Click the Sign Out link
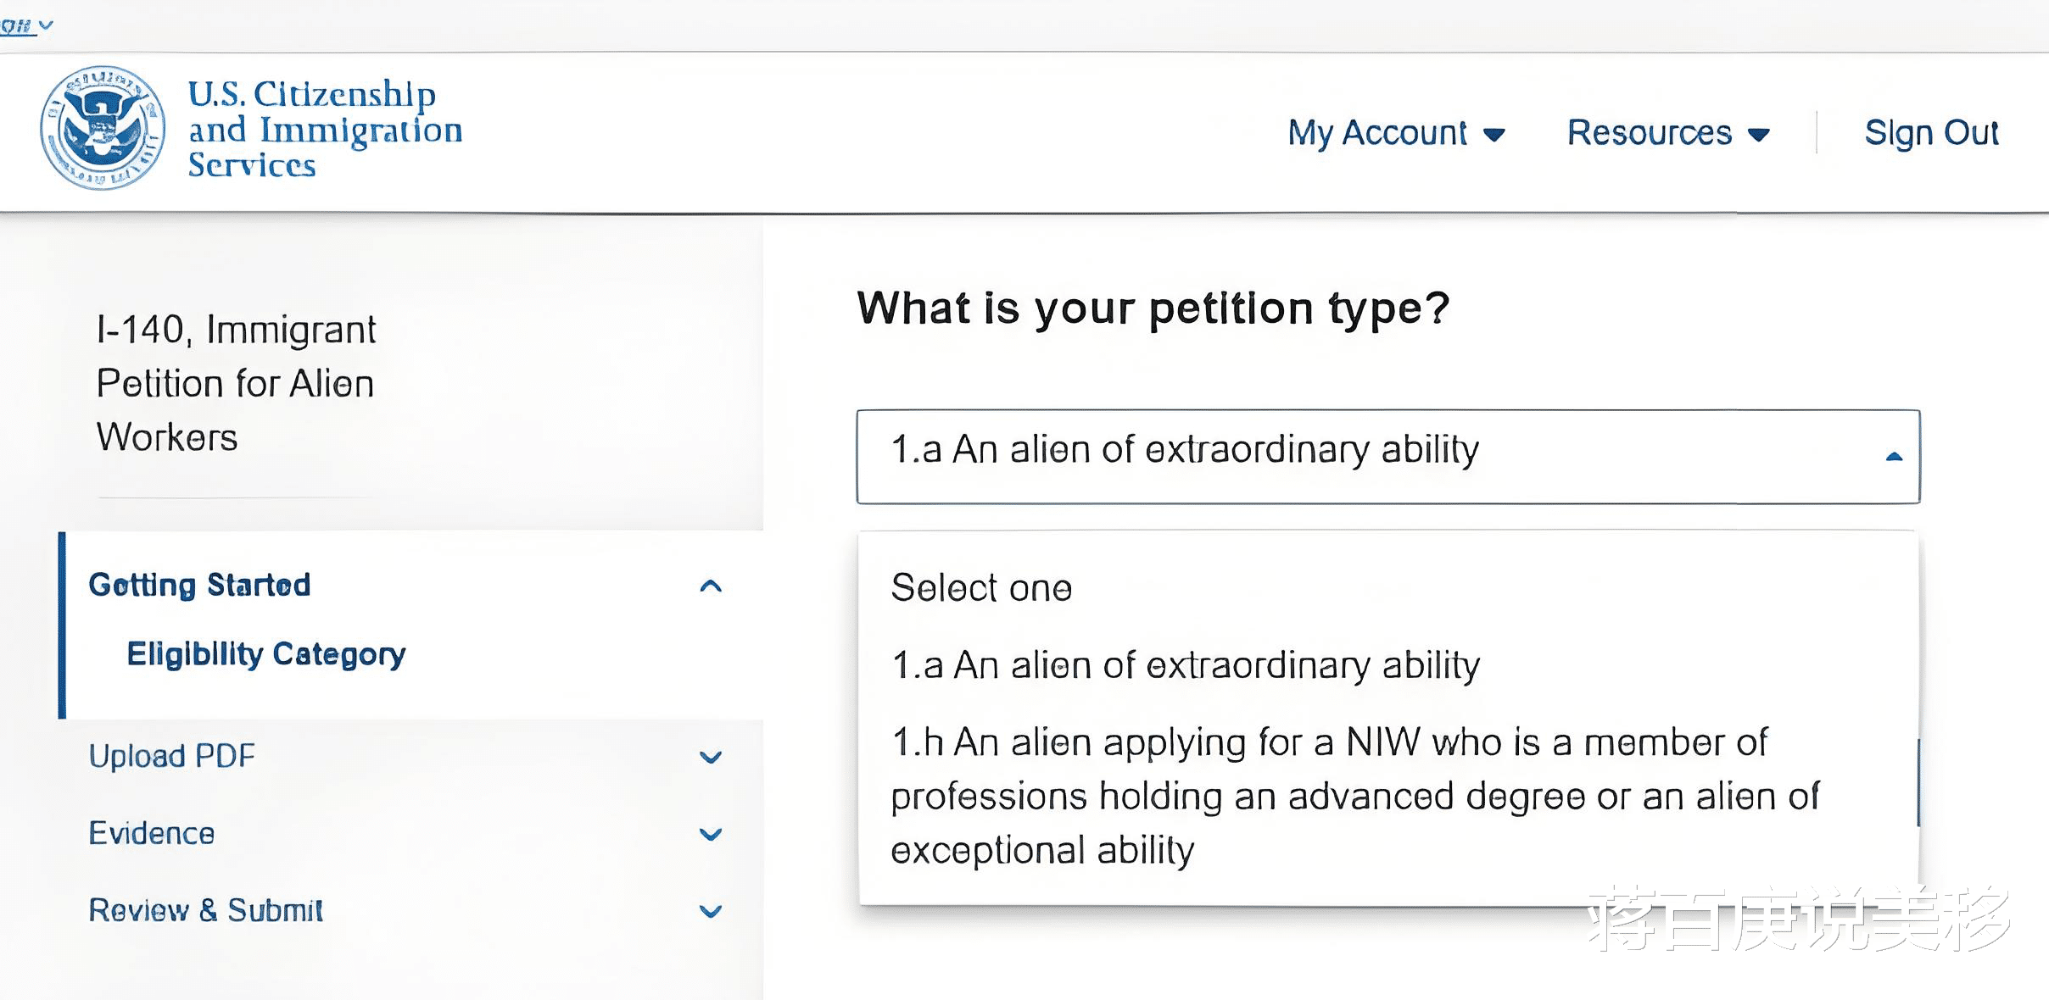The height and width of the screenshot is (1000, 2049). pos(1931,133)
